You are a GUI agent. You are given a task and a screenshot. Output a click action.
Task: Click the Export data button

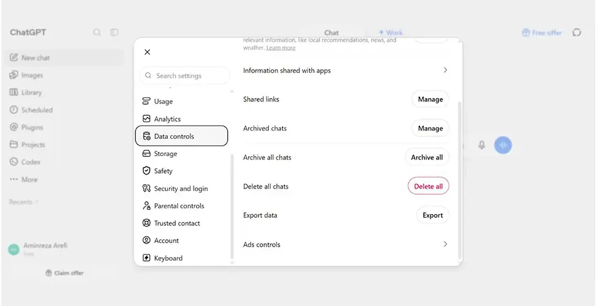click(432, 215)
